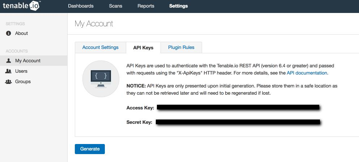Click the redacted Access Key value
Screen dimensions: 359x162
click(238, 108)
